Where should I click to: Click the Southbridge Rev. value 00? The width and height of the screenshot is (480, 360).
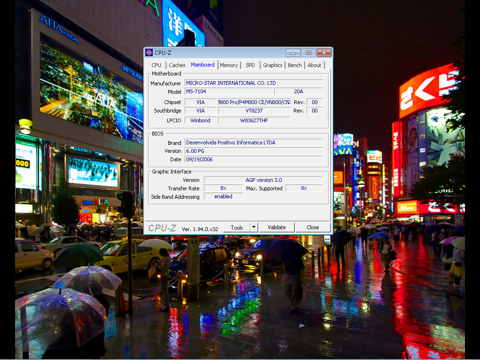[x=315, y=111]
